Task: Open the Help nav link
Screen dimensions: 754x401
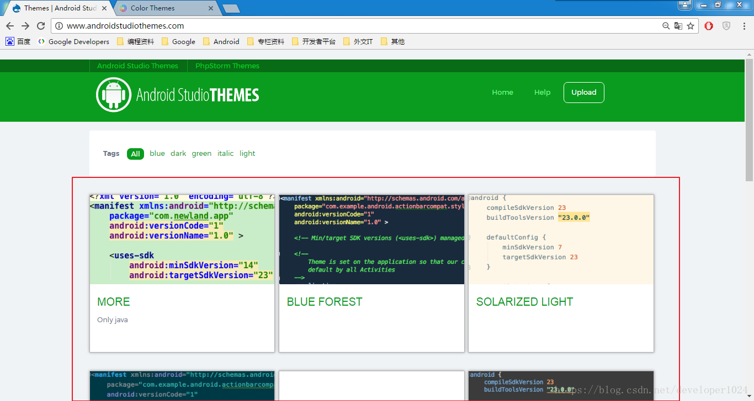Action: tap(542, 93)
